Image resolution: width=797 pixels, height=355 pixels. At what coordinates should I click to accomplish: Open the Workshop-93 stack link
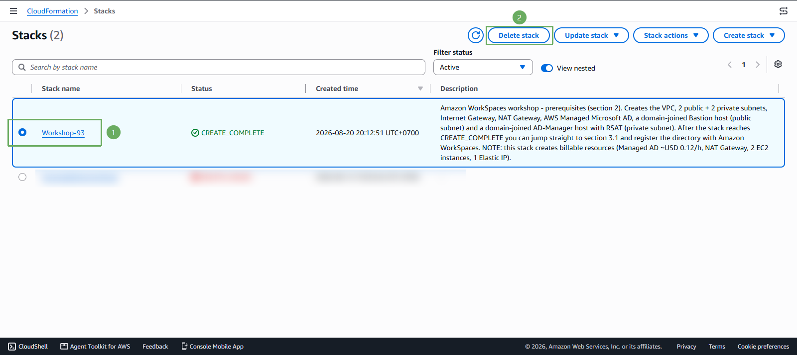point(63,133)
